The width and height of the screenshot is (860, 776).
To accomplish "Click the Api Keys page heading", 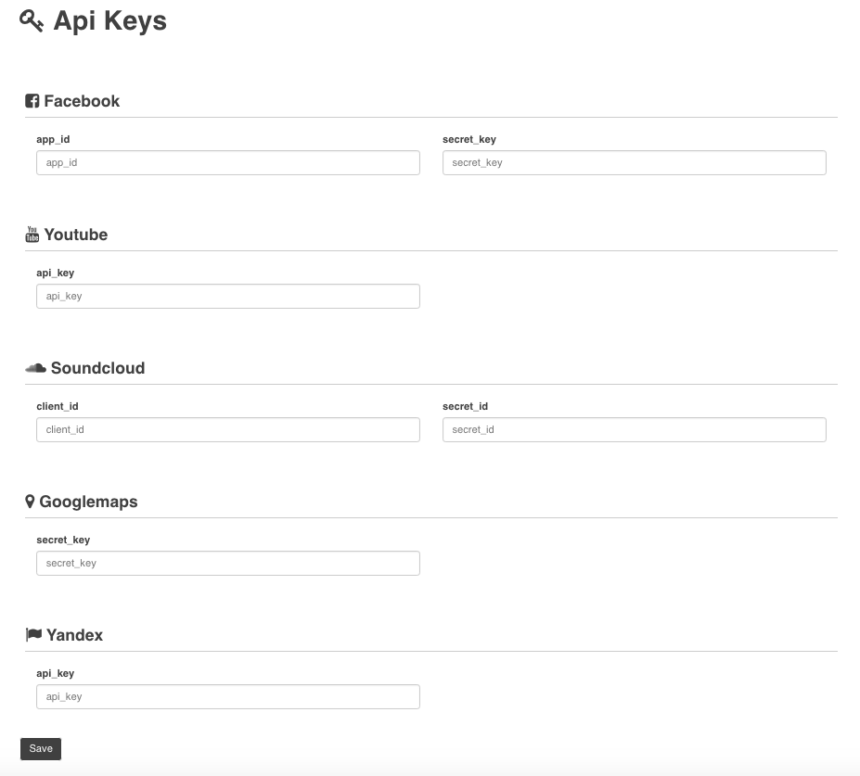I will pos(109,21).
